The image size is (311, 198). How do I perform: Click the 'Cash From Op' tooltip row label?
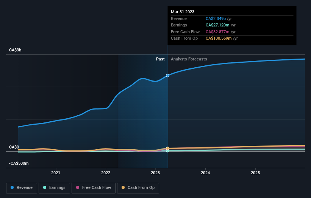click(184, 39)
